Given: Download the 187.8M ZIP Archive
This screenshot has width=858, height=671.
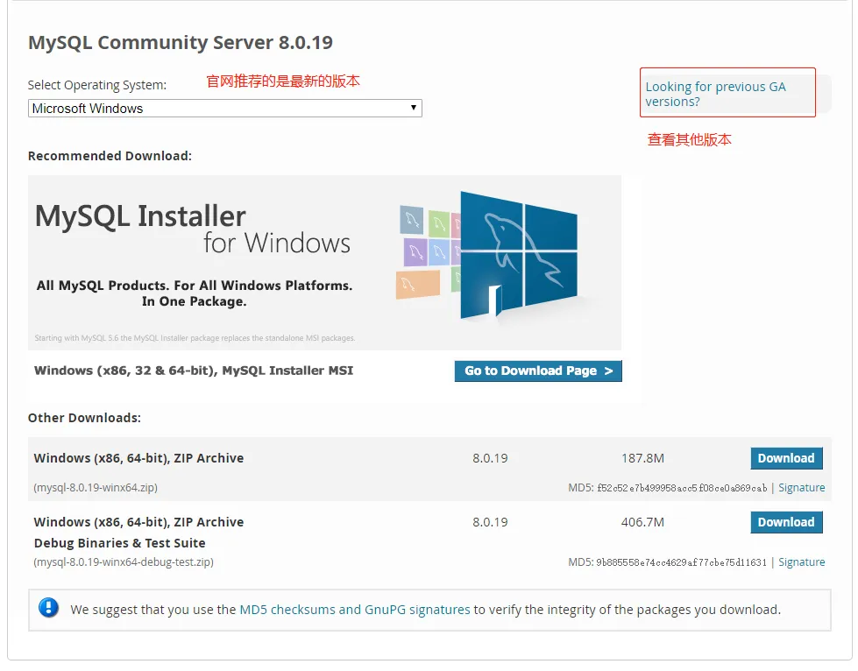Looking at the screenshot, I should pos(786,458).
